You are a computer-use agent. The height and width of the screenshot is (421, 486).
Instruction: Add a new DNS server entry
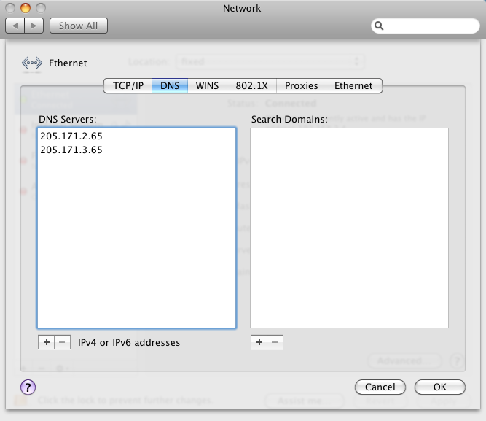tap(46, 342)
